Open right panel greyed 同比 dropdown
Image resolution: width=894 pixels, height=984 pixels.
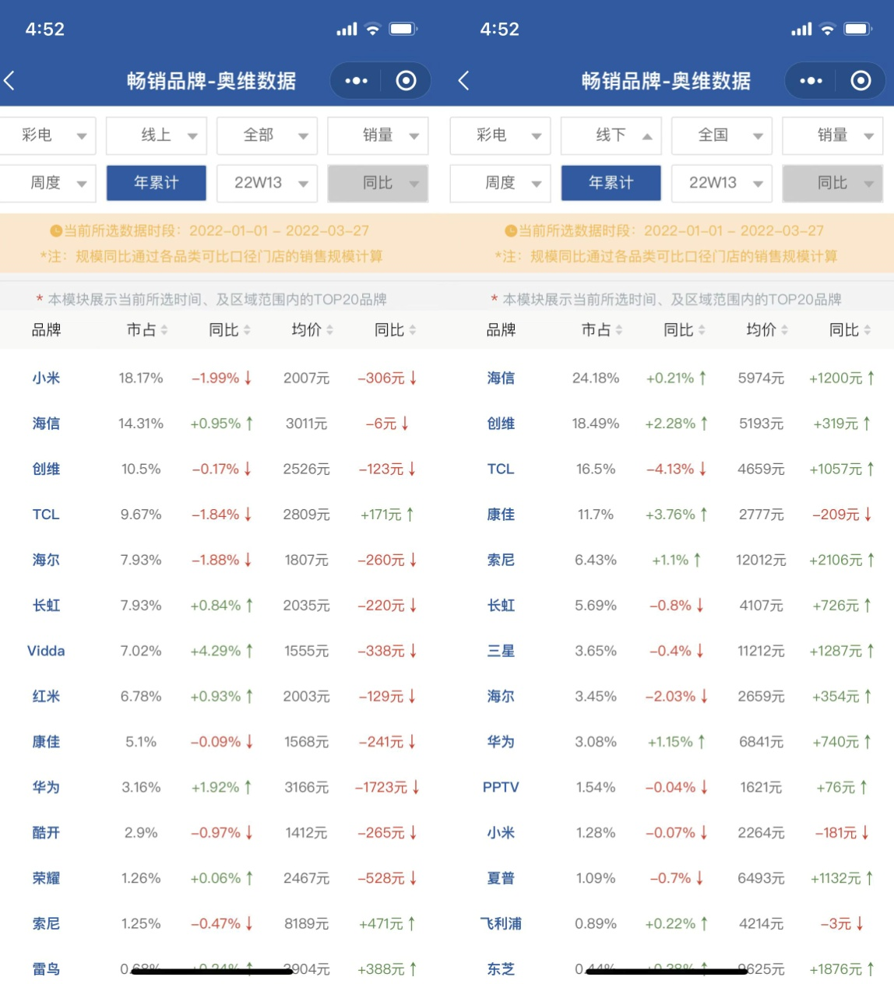(832, 183)
